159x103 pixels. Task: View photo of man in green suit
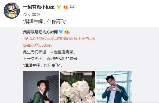pos(41,87)
